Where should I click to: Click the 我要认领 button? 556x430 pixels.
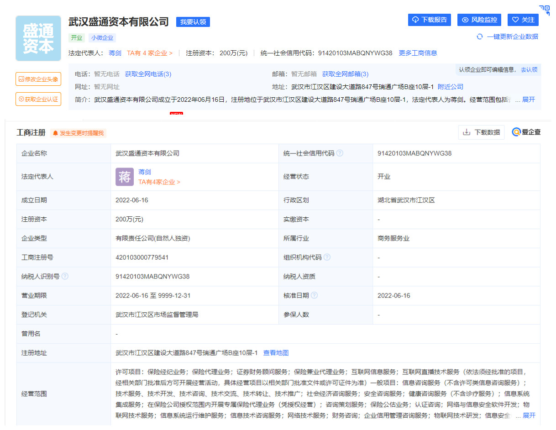(193, 22)
